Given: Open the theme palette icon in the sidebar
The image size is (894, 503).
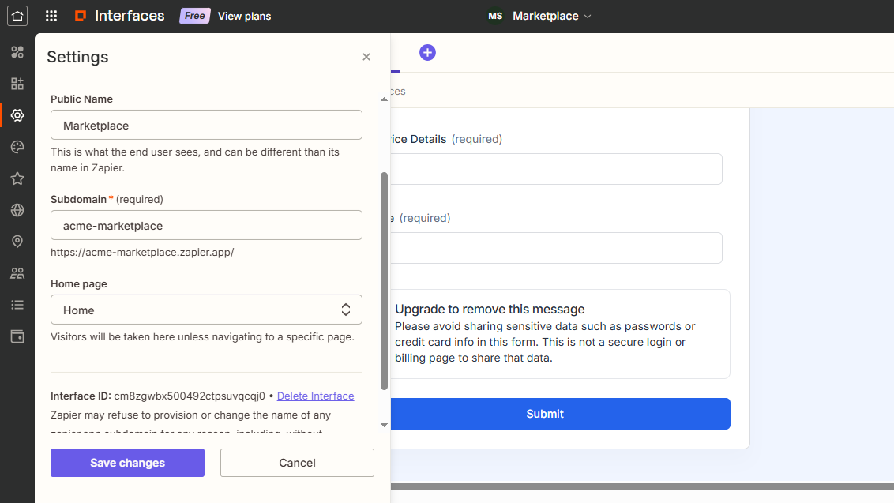Looking at the screenshot, I should point(17,147).
